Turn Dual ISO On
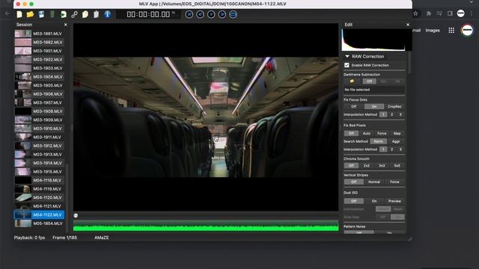 pyautogui.click(x=374, y=201)
